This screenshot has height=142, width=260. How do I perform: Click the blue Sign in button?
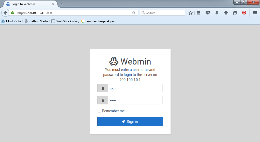[x=130, y=122]
